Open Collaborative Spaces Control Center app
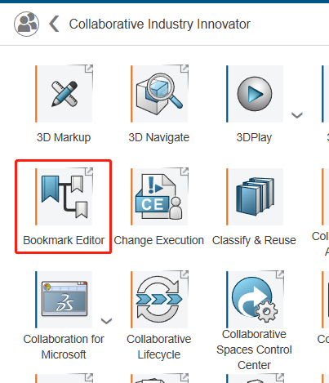This screenshot has width=329, height=383. 255,300
